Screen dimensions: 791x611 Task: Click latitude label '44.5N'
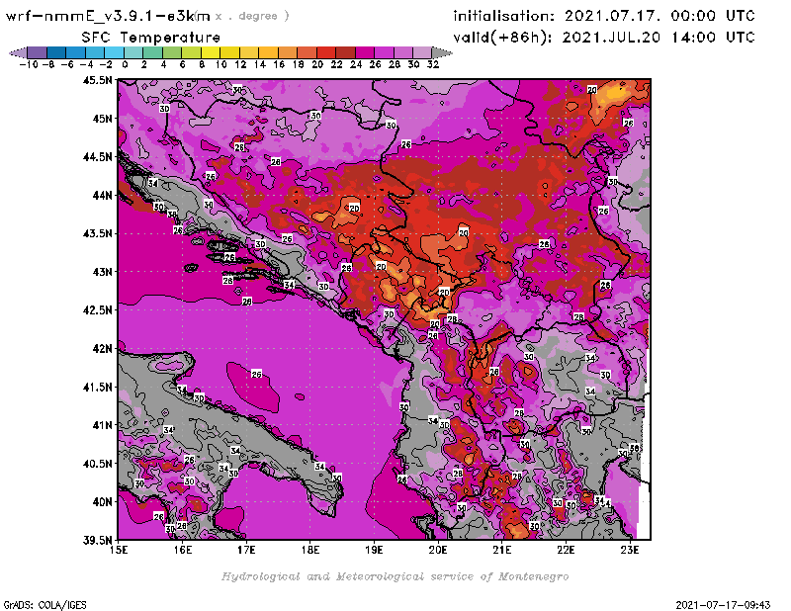click(x=98, y=156)
